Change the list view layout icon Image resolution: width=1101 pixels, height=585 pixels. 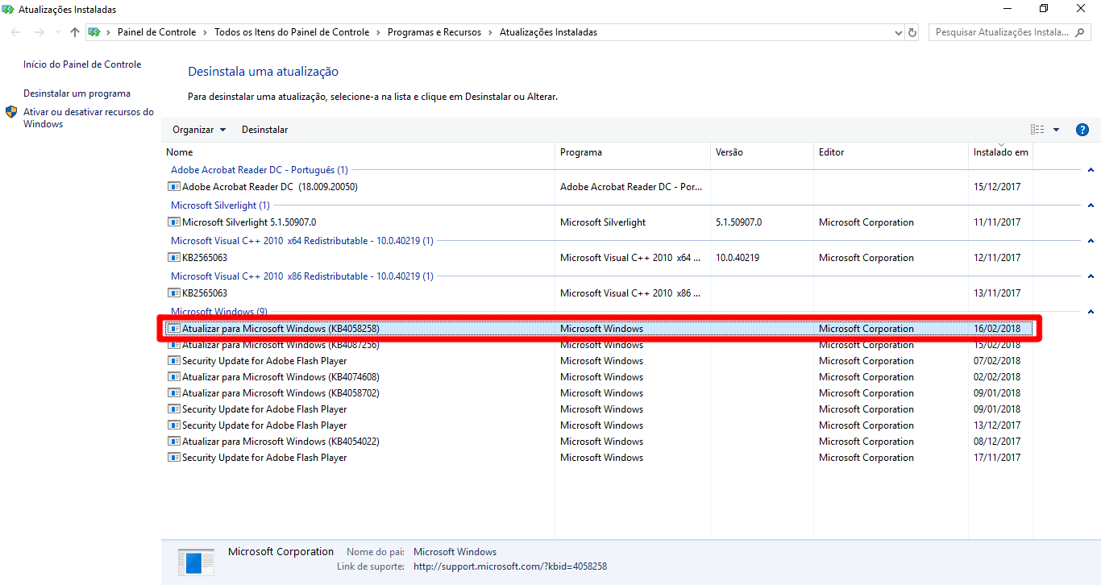(1037, 130)
